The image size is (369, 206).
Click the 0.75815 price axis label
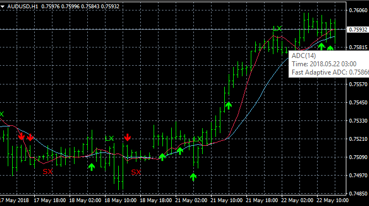358,47
